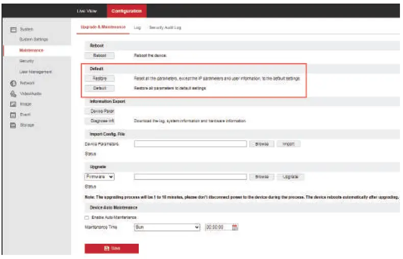Click the Reboot section heading

point(96,46)
